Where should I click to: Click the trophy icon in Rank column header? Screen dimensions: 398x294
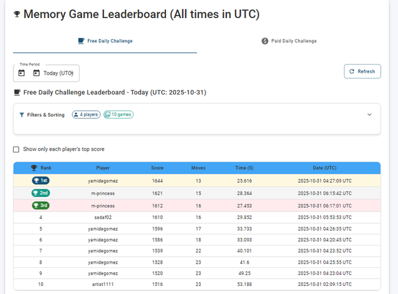pos(34,168)
